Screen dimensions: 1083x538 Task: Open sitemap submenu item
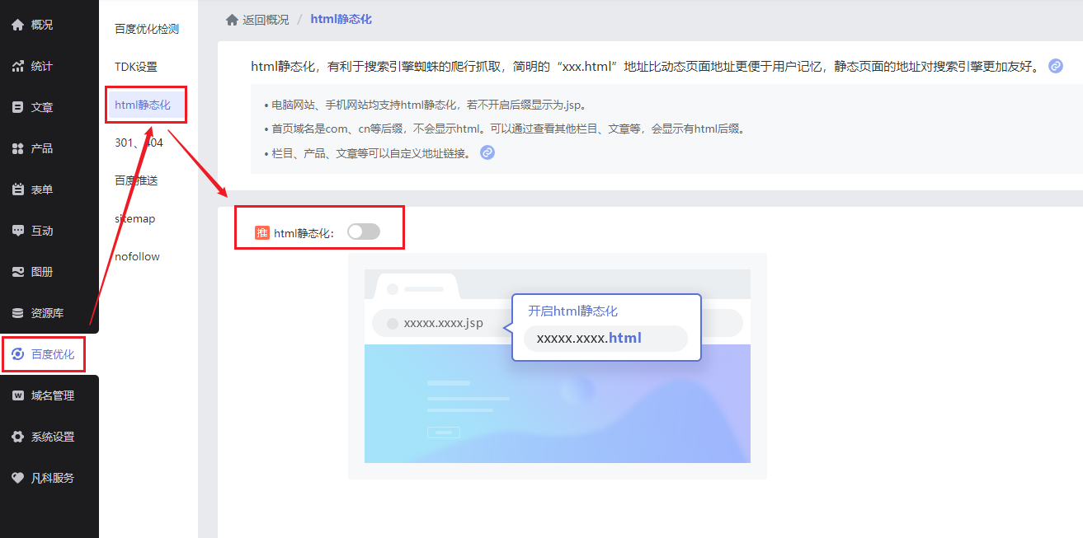coord(135,218)
